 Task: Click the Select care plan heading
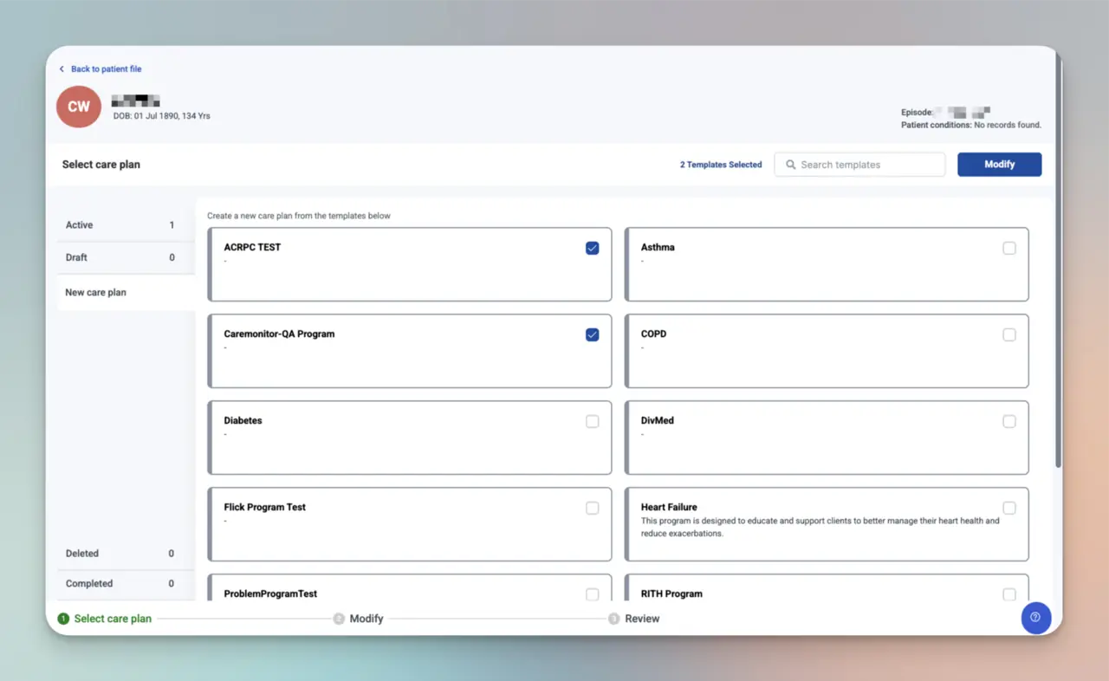point(101,165)
